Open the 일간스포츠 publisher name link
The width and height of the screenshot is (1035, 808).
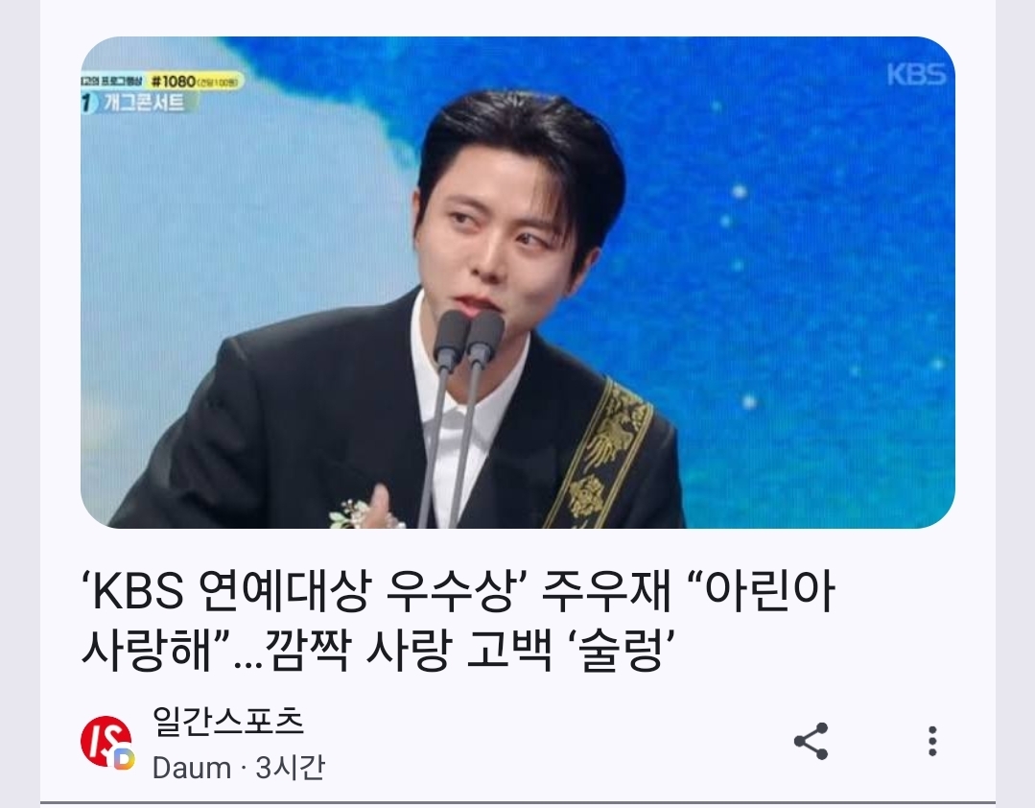click(227, 721)
